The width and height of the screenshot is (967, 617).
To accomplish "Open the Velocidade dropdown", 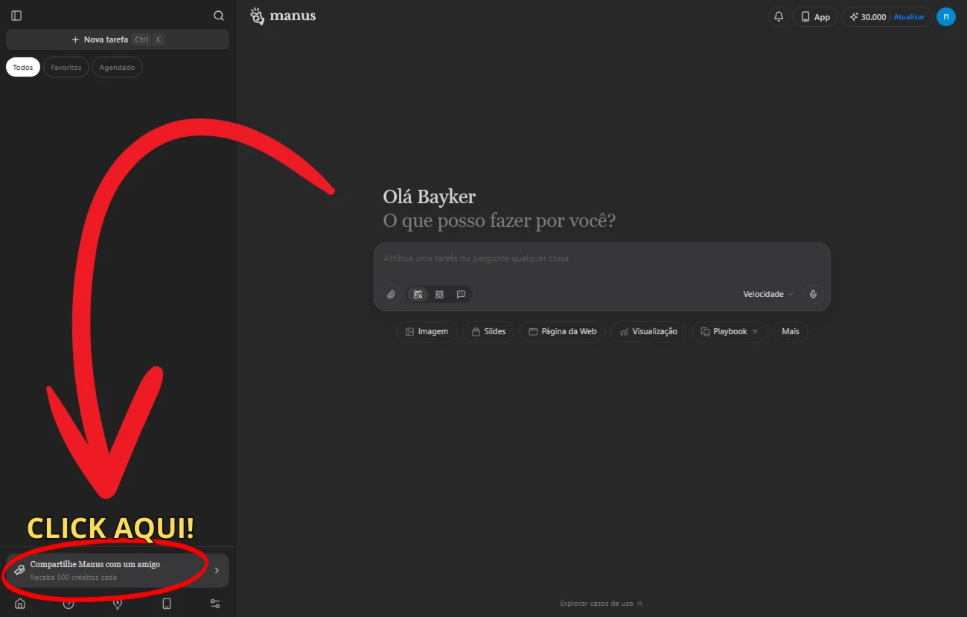I will pyautogui.click(x=767, y=295).
